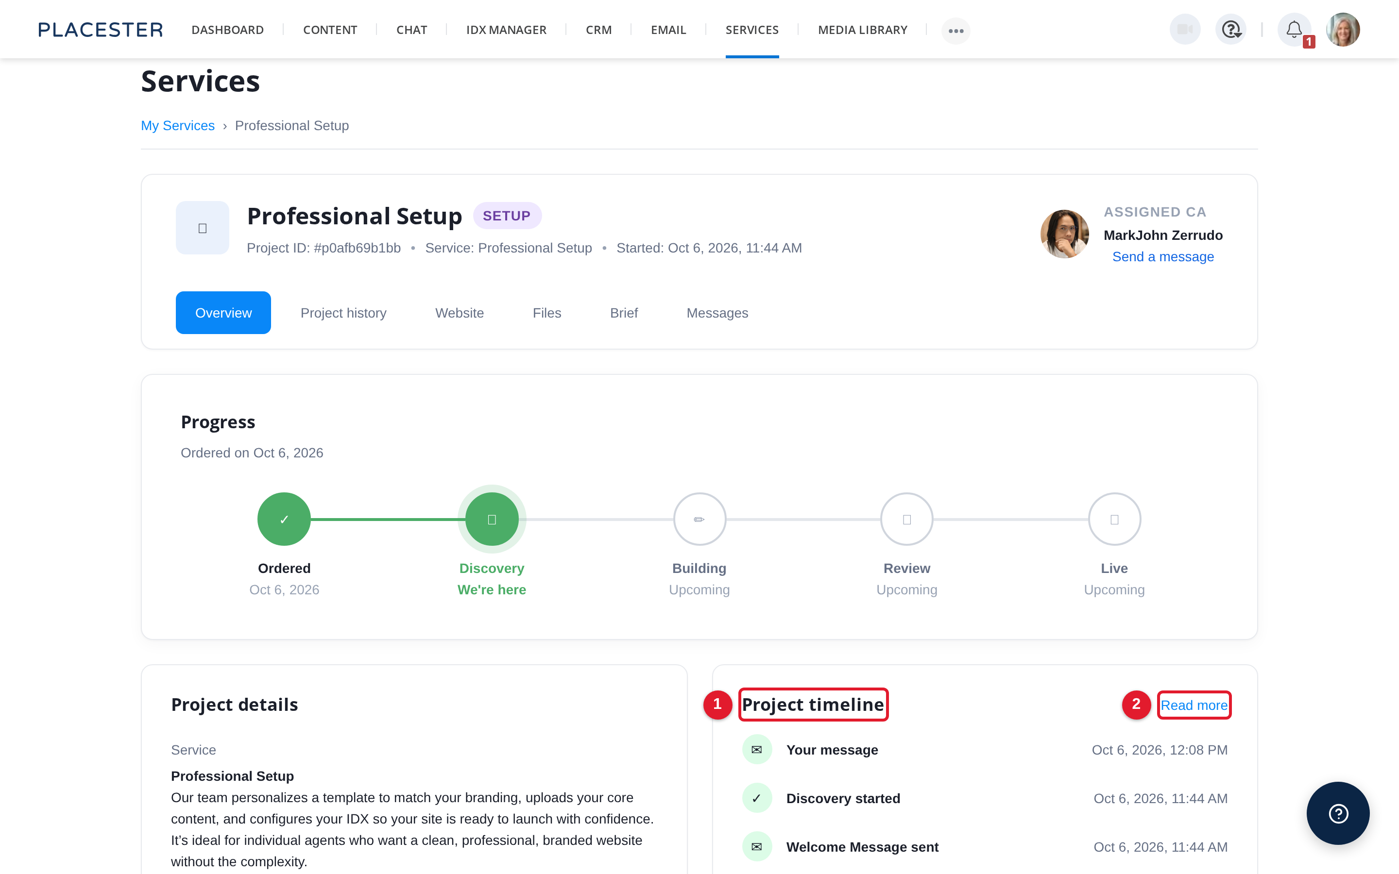The image size is (1399, 874).
Task: Click the Welcome Message sent entry text
Action: tap(862, 847)
